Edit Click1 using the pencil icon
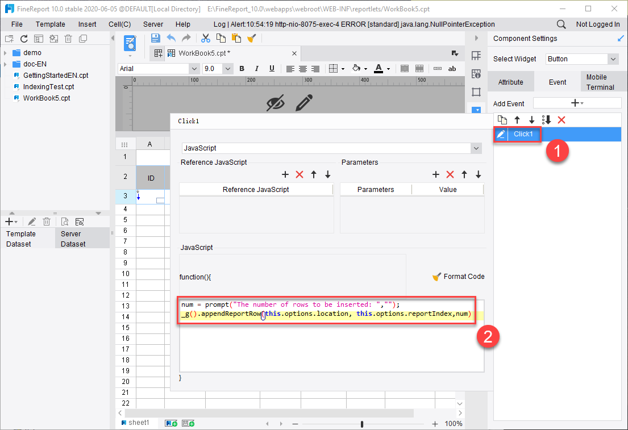Image resolution: width=628 pixels, height=430 pixels. [x=501, y=134]
